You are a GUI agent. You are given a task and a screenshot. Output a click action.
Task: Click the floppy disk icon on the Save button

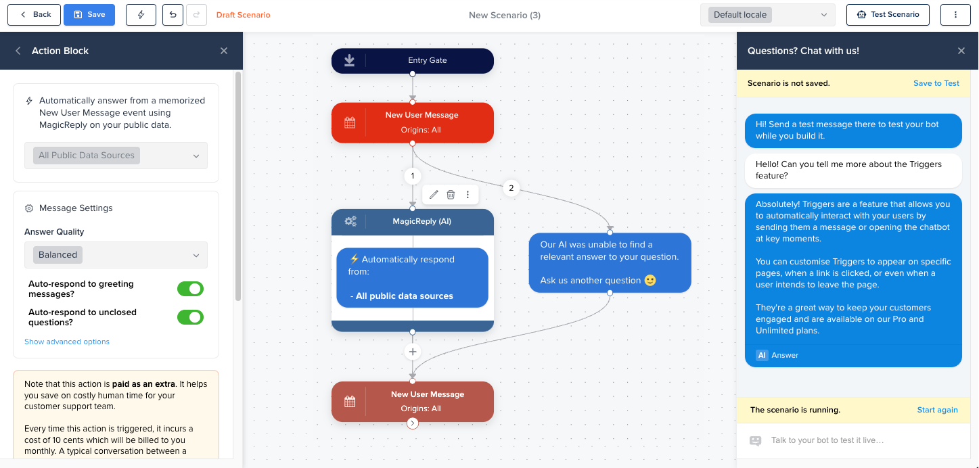click(76, 14)
